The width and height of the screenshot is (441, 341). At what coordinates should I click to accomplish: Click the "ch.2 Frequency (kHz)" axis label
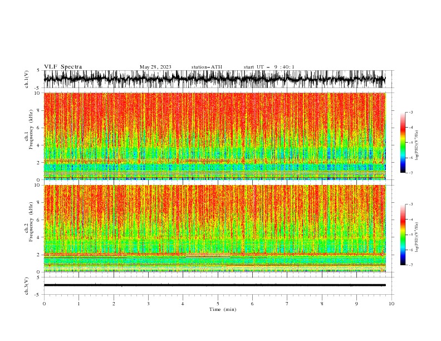[29, 222]
